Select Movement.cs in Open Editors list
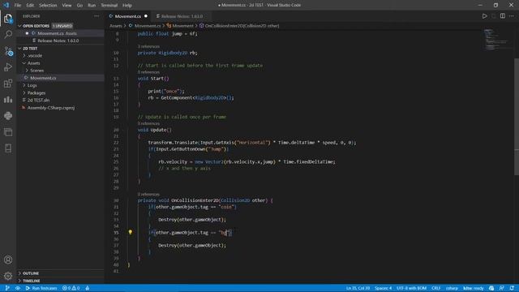 click(x=61, y=33)
